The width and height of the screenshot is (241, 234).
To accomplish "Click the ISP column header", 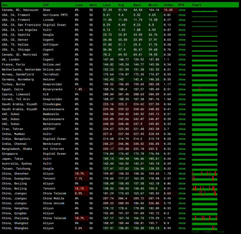I will [x=46, y=5].
